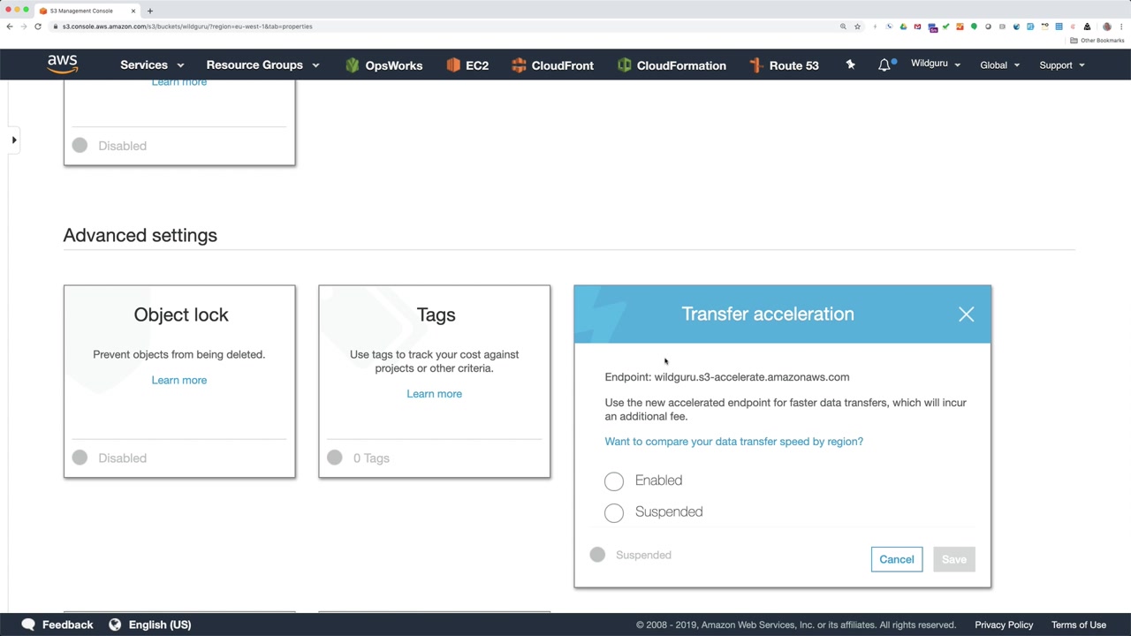Click the browser back arrow

pos(10,26)
